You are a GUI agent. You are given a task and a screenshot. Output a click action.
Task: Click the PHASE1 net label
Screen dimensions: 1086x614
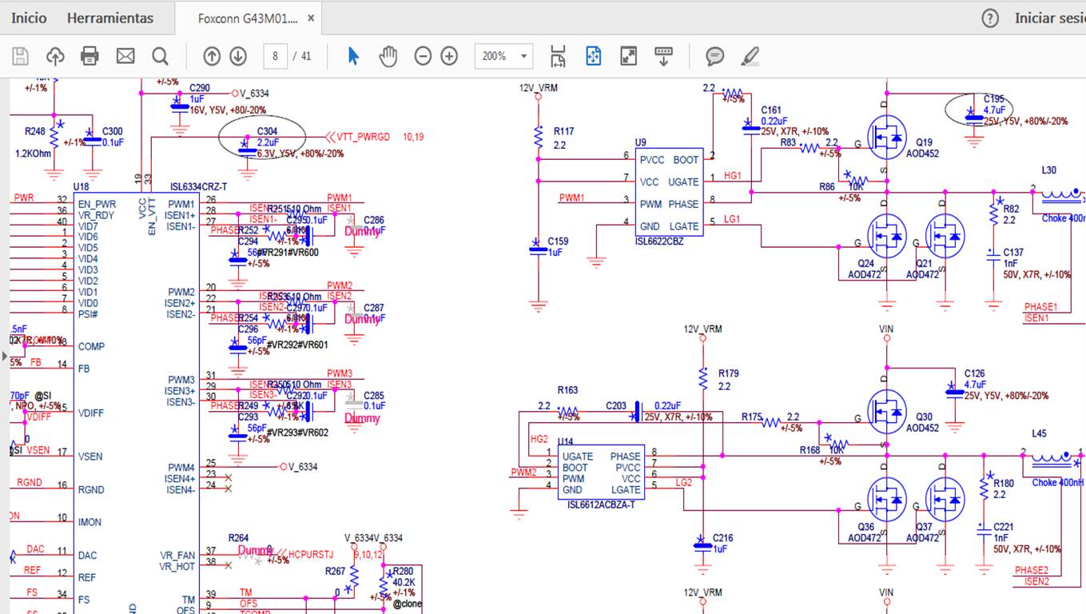(1040, 306)
